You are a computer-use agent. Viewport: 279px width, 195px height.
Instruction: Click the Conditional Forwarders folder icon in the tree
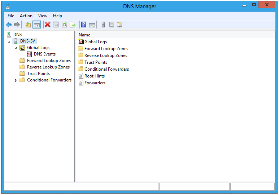coord(22,80)
